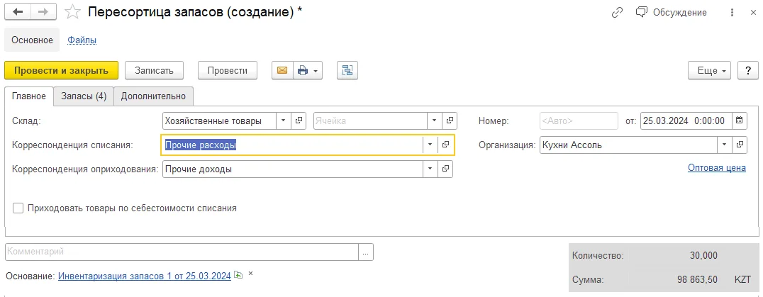763x297 pixels.
Task: Click Корреспонденция списания field Прочие расходы
Action: pos(292,145)
